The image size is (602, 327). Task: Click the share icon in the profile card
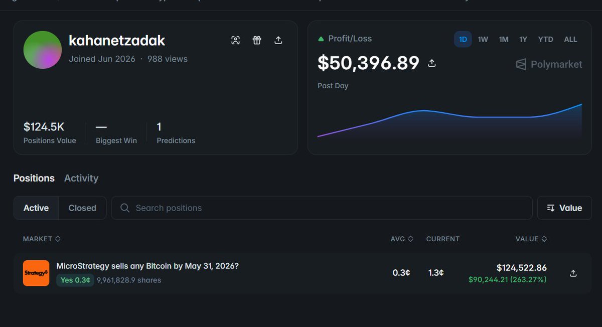point(278,41)
